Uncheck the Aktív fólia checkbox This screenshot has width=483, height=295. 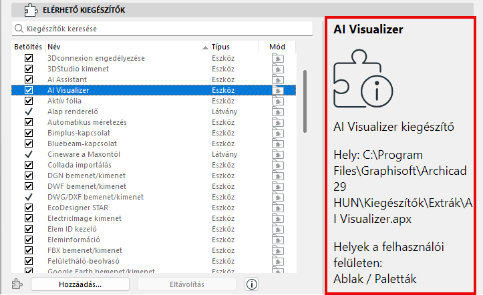coord(29,101)
